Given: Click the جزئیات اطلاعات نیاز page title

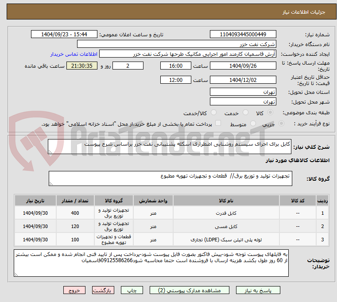Looking at the screenshot, I should coord(303,12).
